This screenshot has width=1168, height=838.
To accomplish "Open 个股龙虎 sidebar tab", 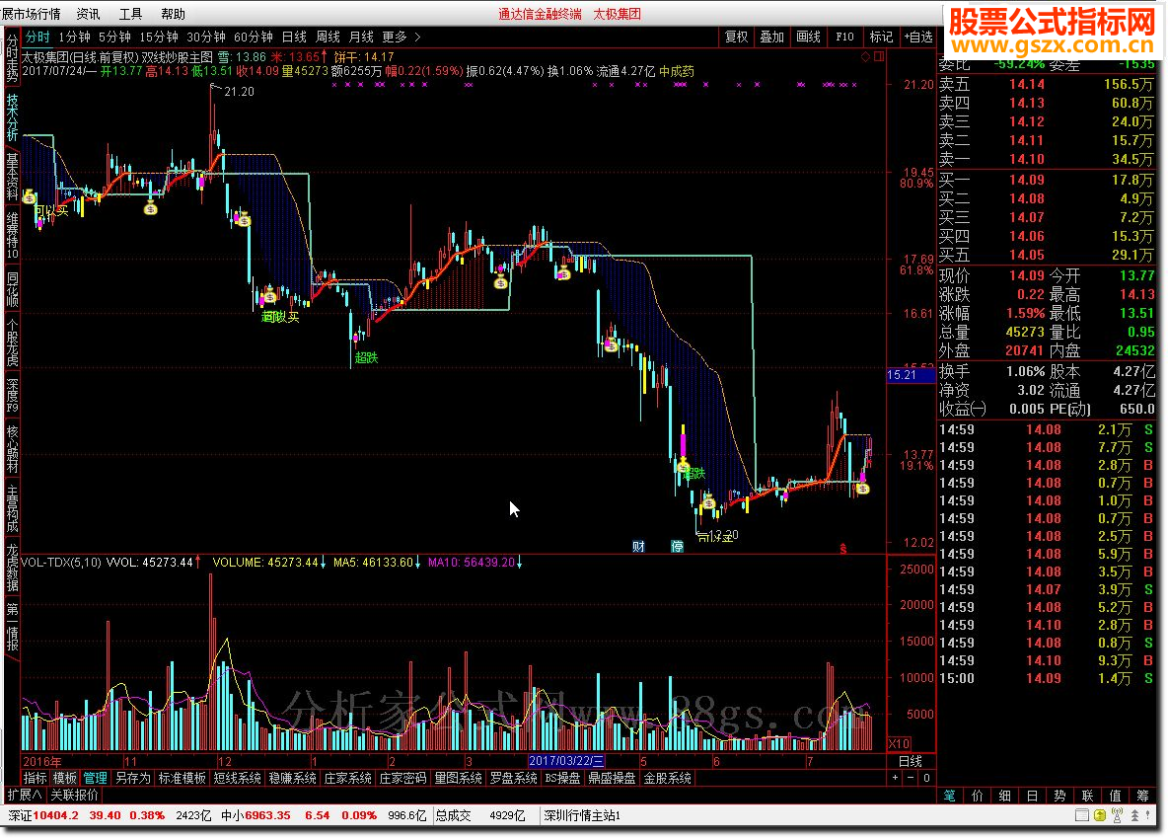I will [12, 343].
